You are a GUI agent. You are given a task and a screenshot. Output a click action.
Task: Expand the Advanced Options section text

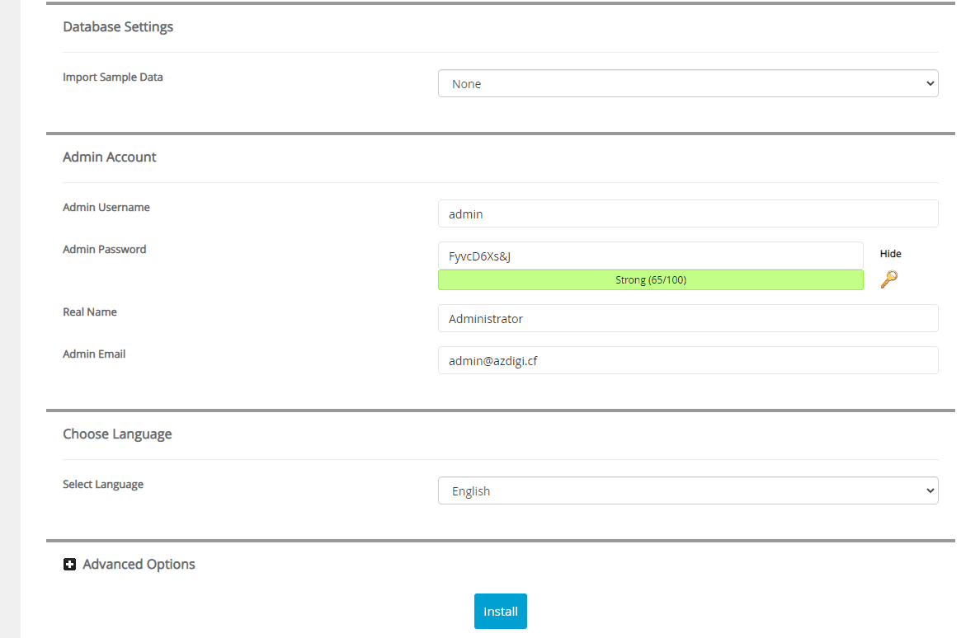(139, 565)
